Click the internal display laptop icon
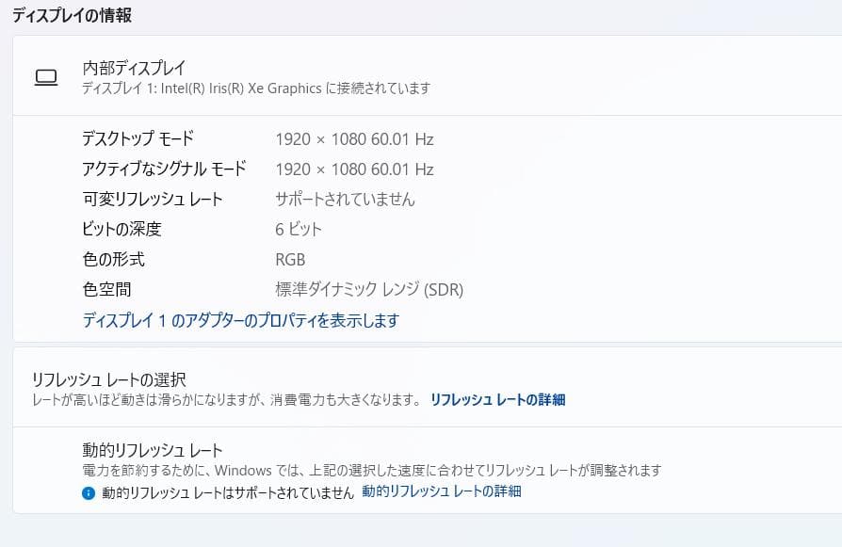The width and height of the screenshot is (842, 547). (x=45, y=76)
